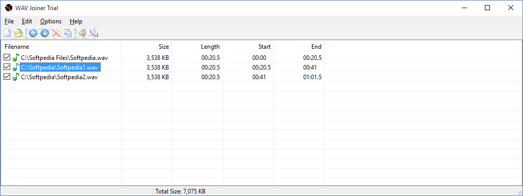Image resolution: width=523 pixels, height=196 pixels.
Task: Click the Add files folder icon
Action: [x=18, y=33]
